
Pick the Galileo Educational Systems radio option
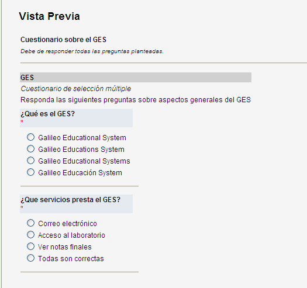(30, 161)
